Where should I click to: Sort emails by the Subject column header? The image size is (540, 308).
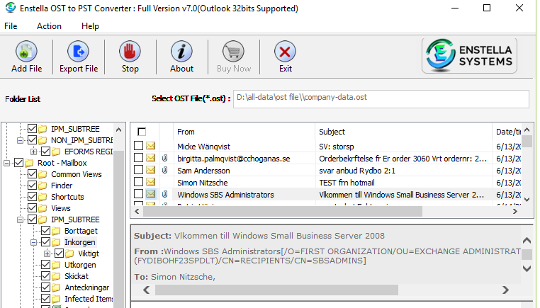click(404, 132)
